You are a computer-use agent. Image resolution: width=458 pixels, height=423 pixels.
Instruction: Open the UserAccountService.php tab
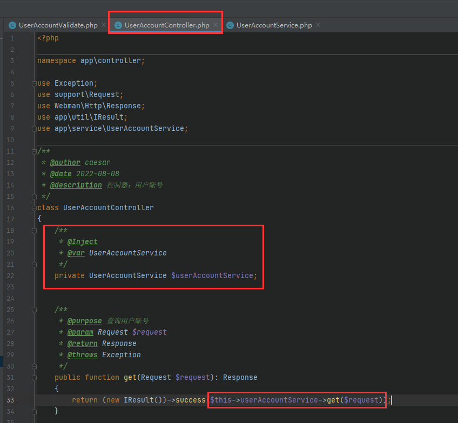(274, 25)
